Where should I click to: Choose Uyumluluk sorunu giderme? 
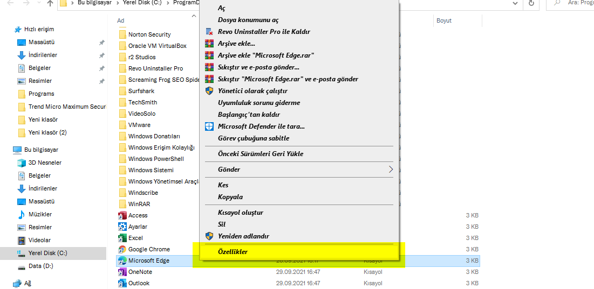[x=259, y=103]
